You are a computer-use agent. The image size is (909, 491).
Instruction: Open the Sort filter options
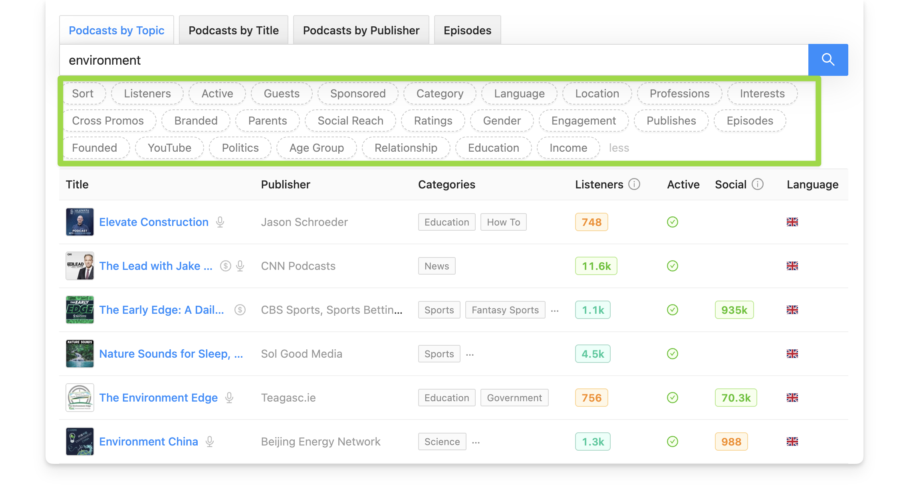tap(83, 93)
